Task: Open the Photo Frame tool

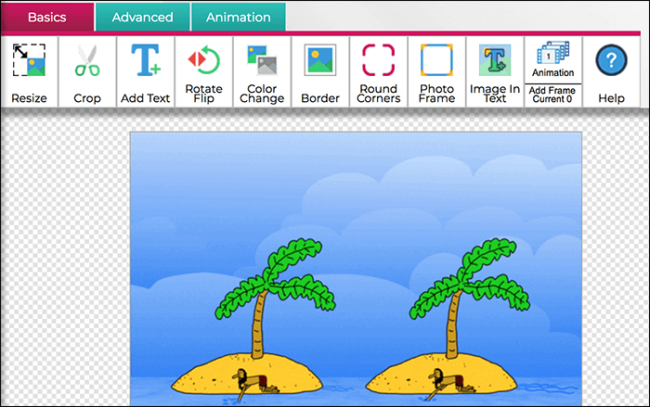Action: tap(436, 62)
